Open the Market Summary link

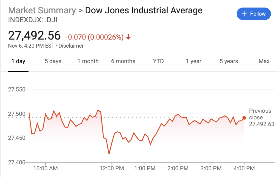tap(42, 11)
